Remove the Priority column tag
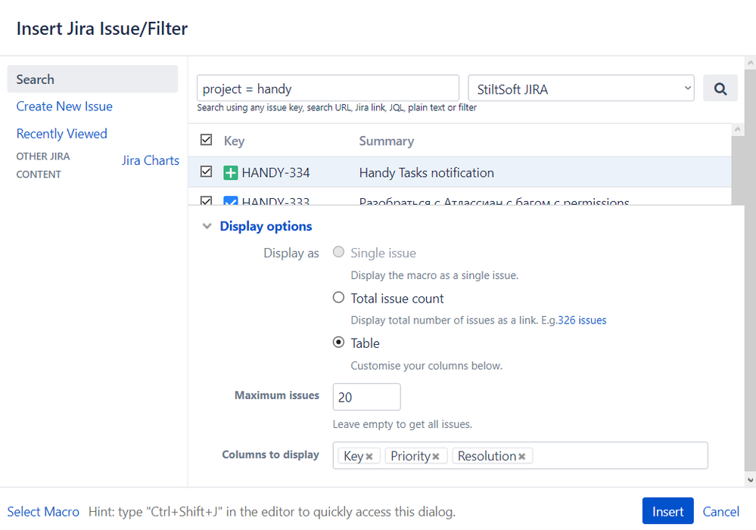The width and height of the screenshot is (756, 530). tap(435, 456)
